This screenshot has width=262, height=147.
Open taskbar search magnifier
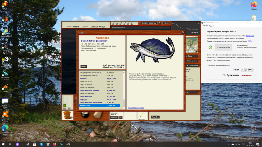point(10,144)
